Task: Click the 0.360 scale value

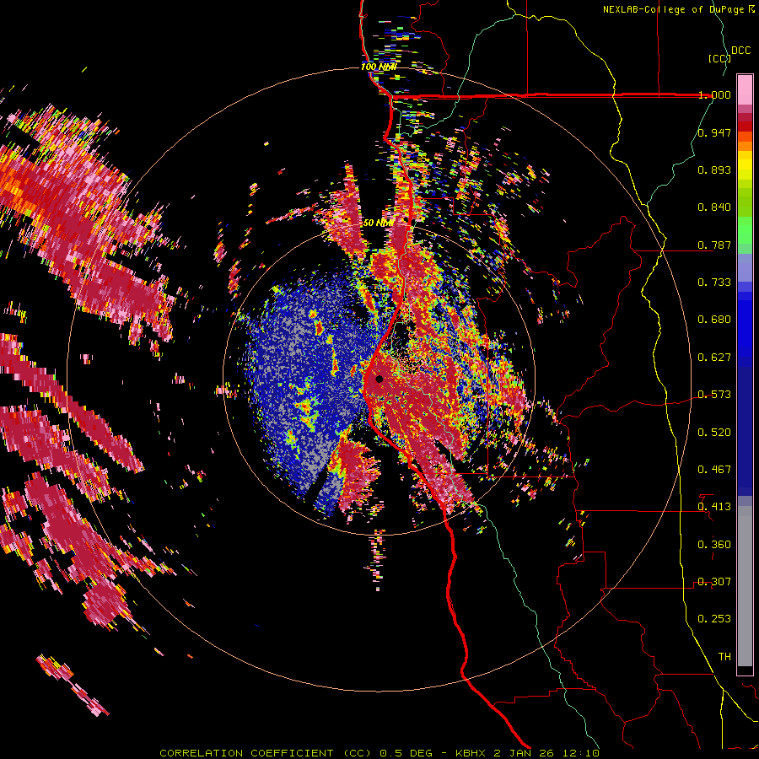Action: pos(714,545)
